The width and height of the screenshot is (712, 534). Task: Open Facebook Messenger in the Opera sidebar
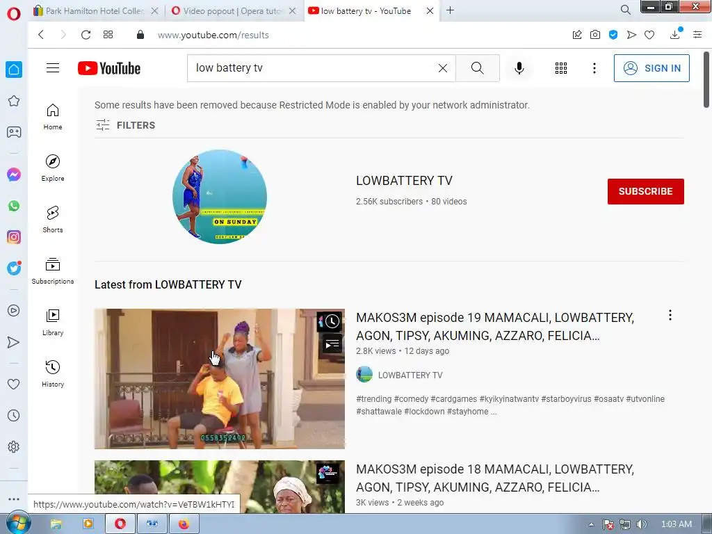[x=14, y=175]
